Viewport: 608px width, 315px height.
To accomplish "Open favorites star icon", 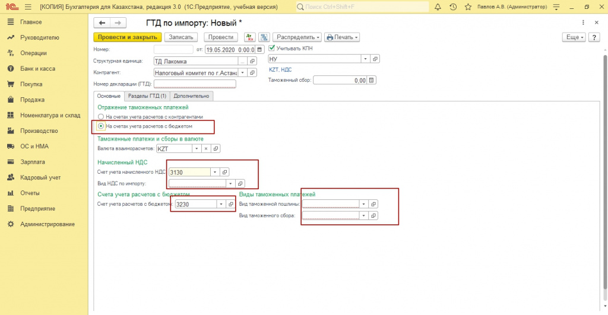I will [468, 7].
